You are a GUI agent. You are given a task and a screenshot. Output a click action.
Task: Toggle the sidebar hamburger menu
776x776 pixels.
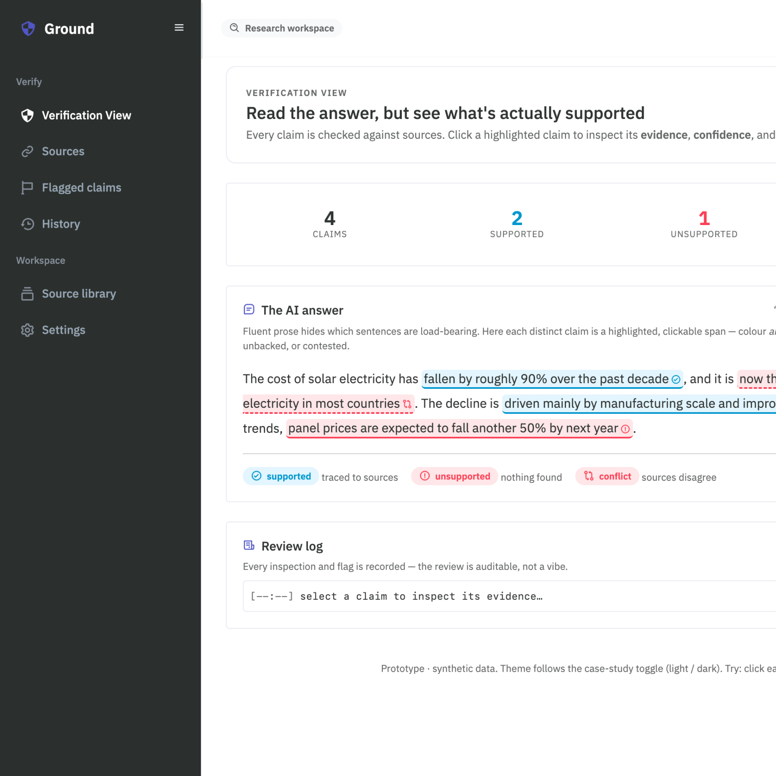[x=179, y=28]
